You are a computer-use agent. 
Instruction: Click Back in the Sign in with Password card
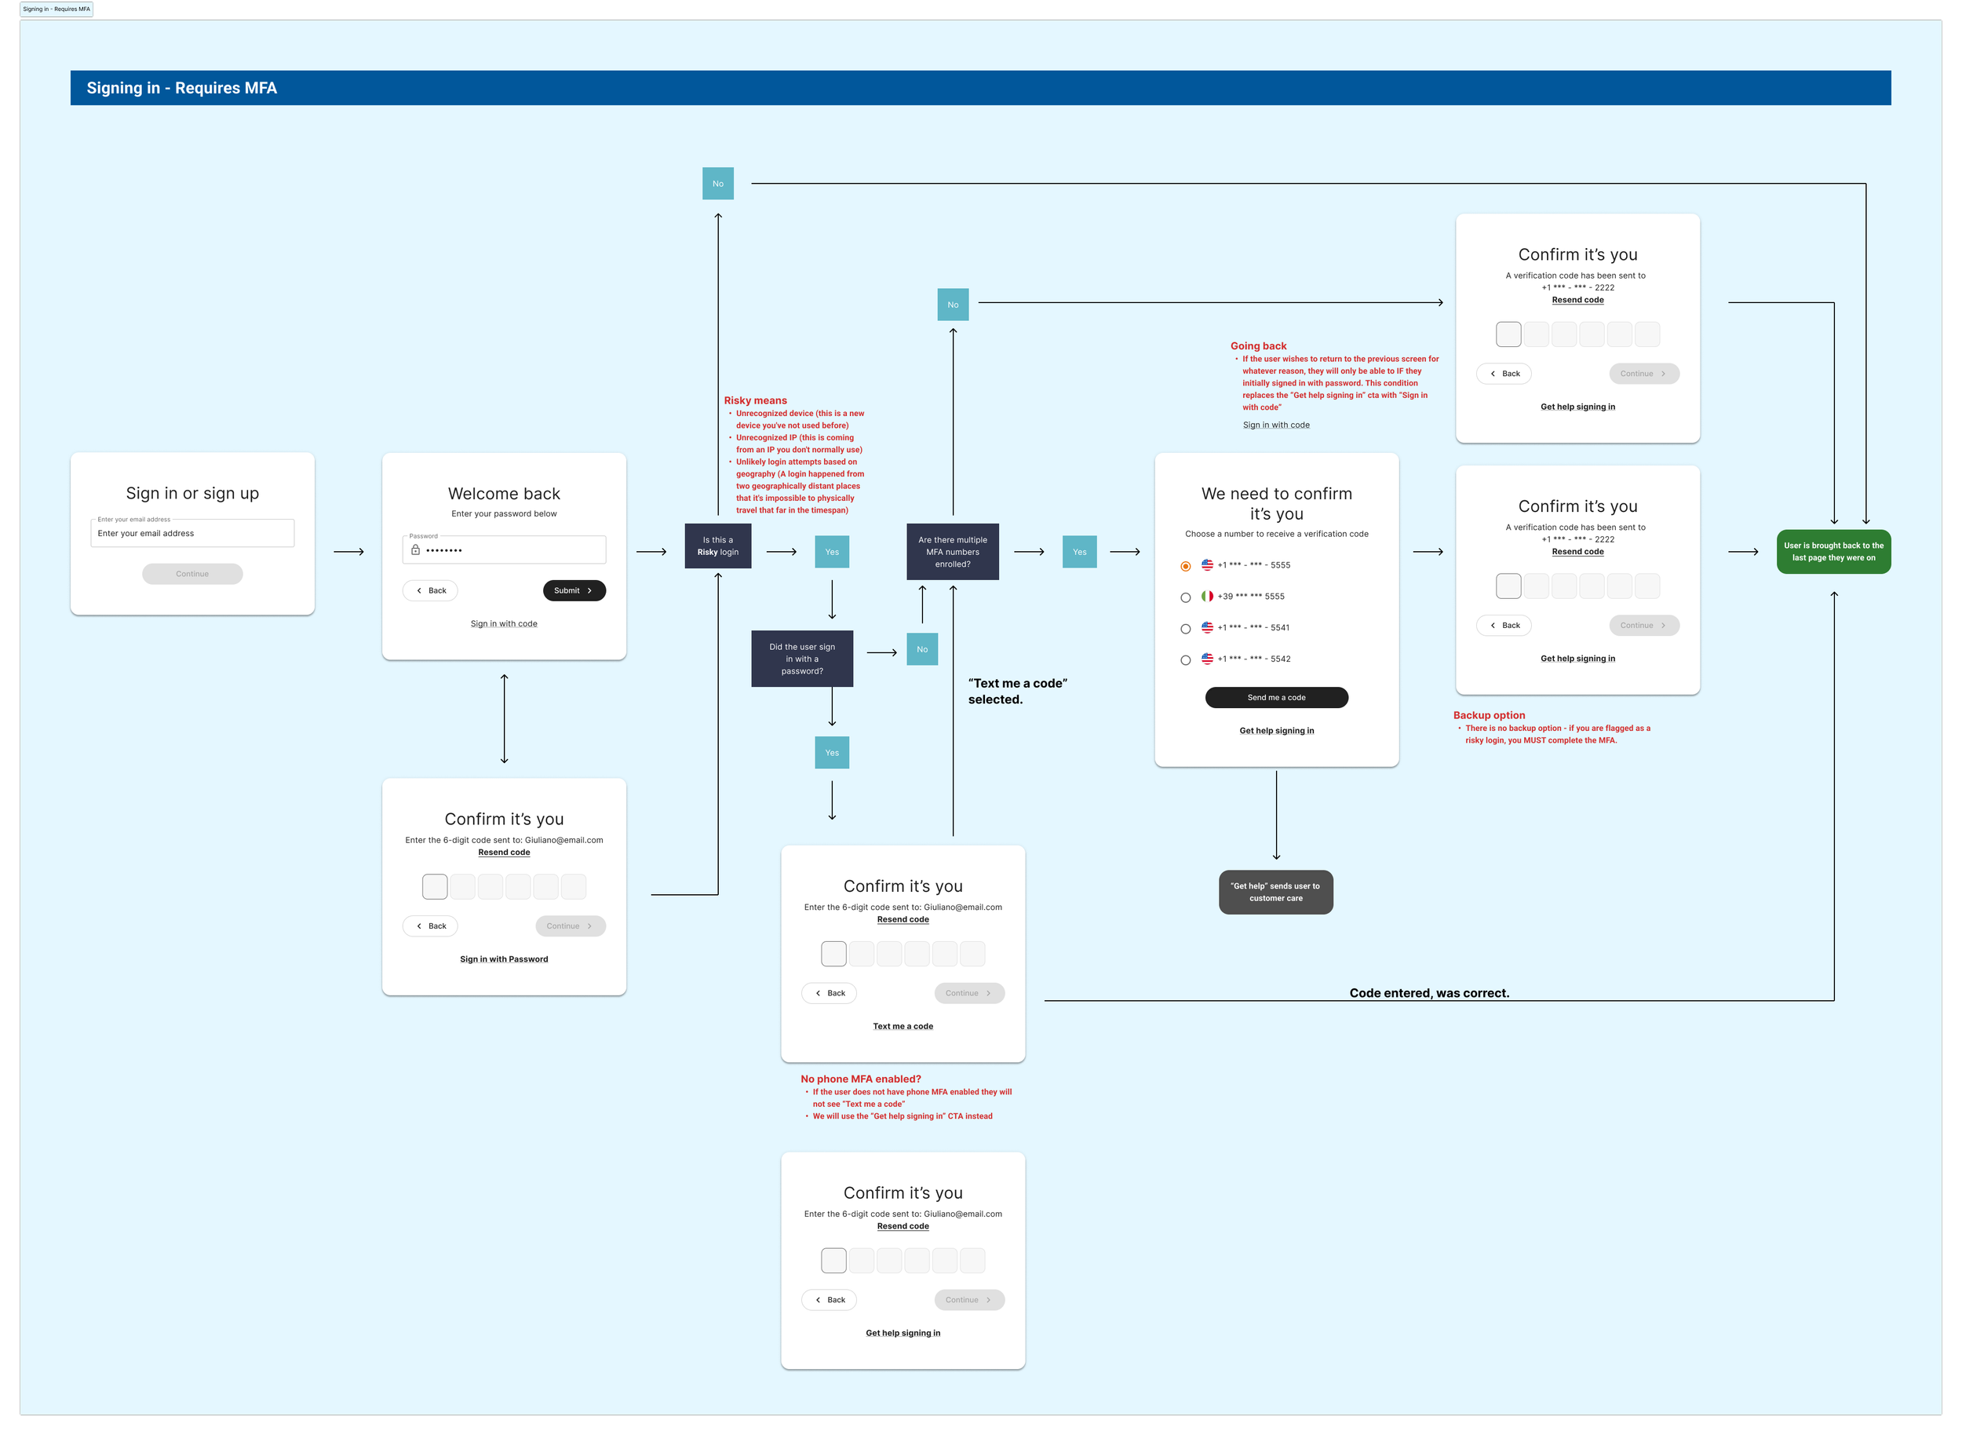pos(430,926)
